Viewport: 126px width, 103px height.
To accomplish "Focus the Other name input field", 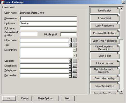I will pos(45,40).
